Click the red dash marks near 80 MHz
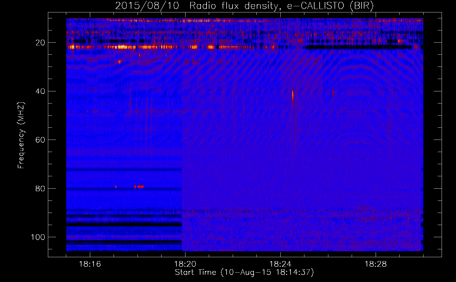 pyautogui.click(x=139, y=186)
